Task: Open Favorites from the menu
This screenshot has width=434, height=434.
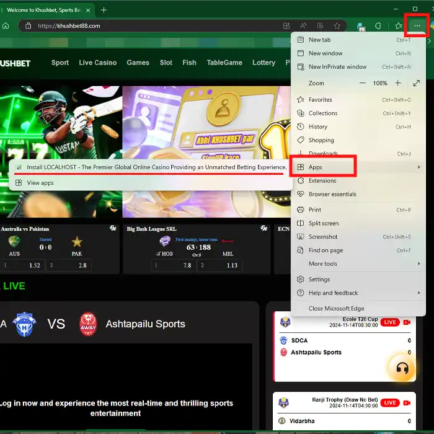Action: 358,100
